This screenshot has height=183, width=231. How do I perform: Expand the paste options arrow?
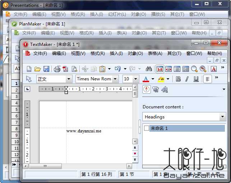click(109, 69)
